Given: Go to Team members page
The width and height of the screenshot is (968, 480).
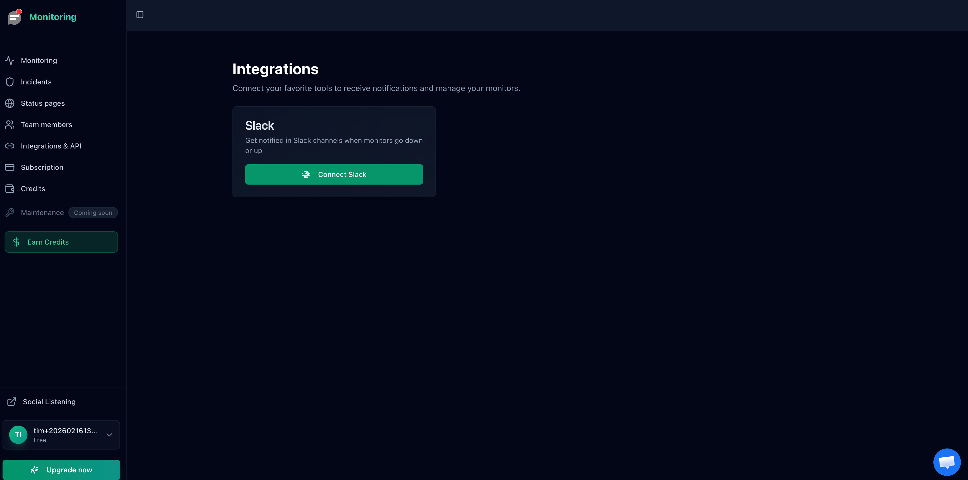Looking at the screenshot, I should (46, 125).
